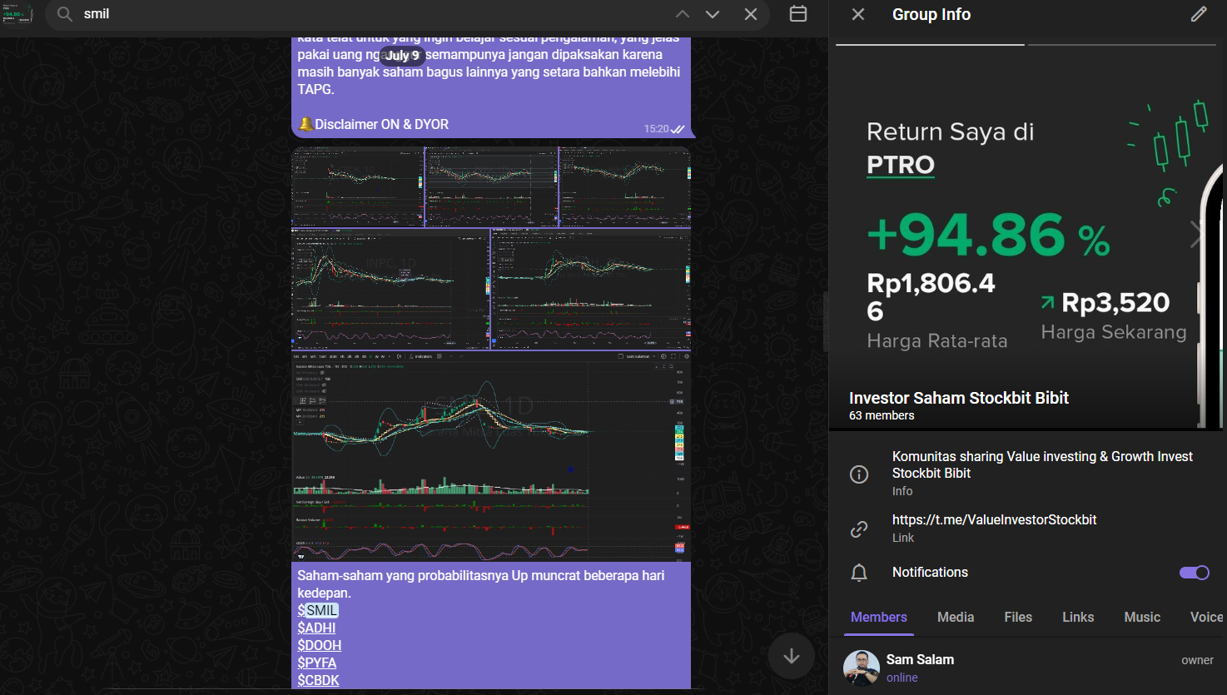Click the $ADHI ticker link
The height and width of the screenshot is (695, 1227).
click(x=316, y=628)
